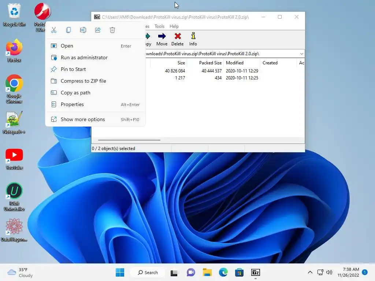Click the horizontal scrollbar in file list

129,140
